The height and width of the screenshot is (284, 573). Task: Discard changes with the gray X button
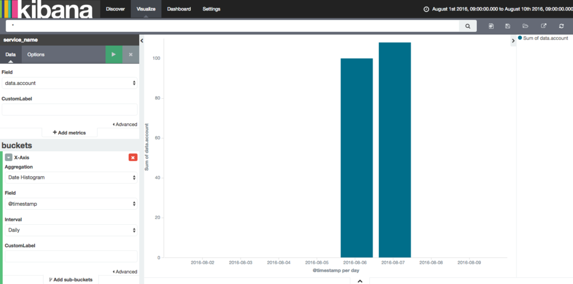(130, 54)
